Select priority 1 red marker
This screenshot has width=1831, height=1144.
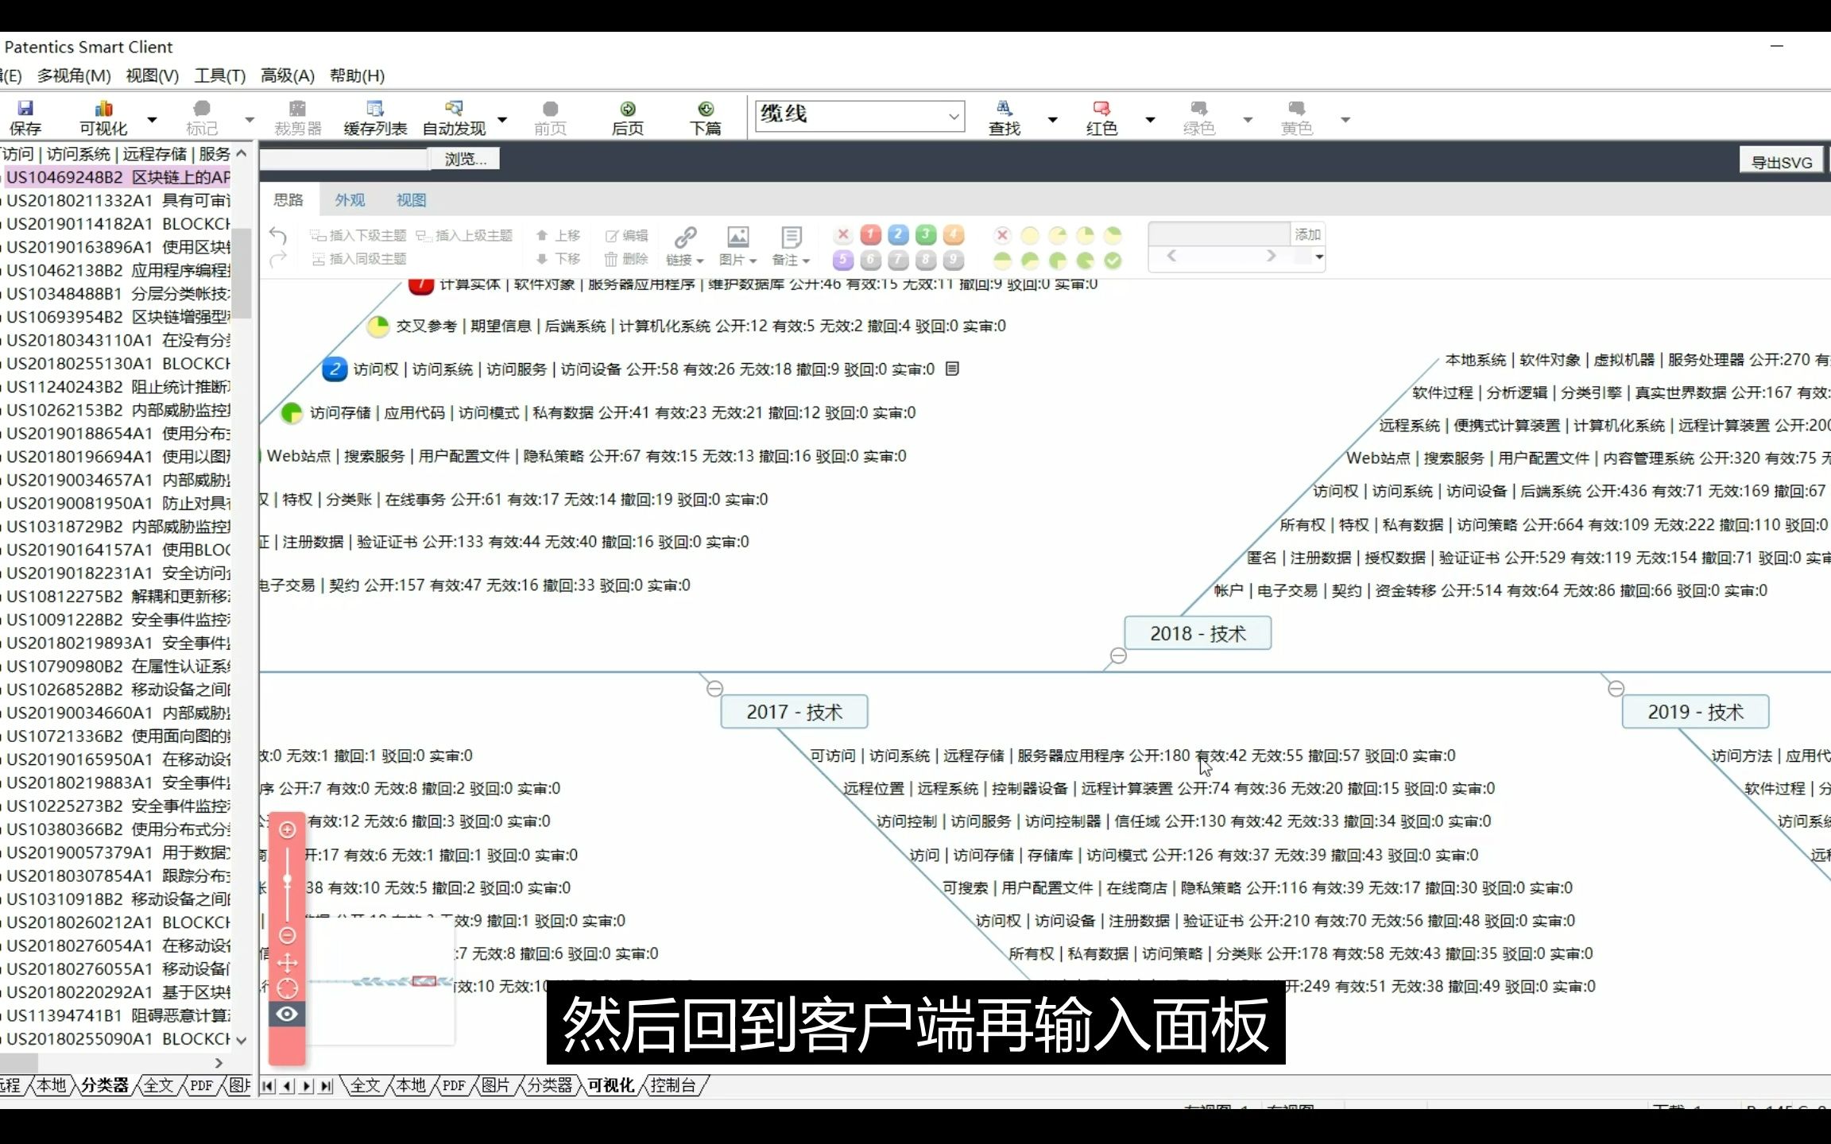pos(871,234)
